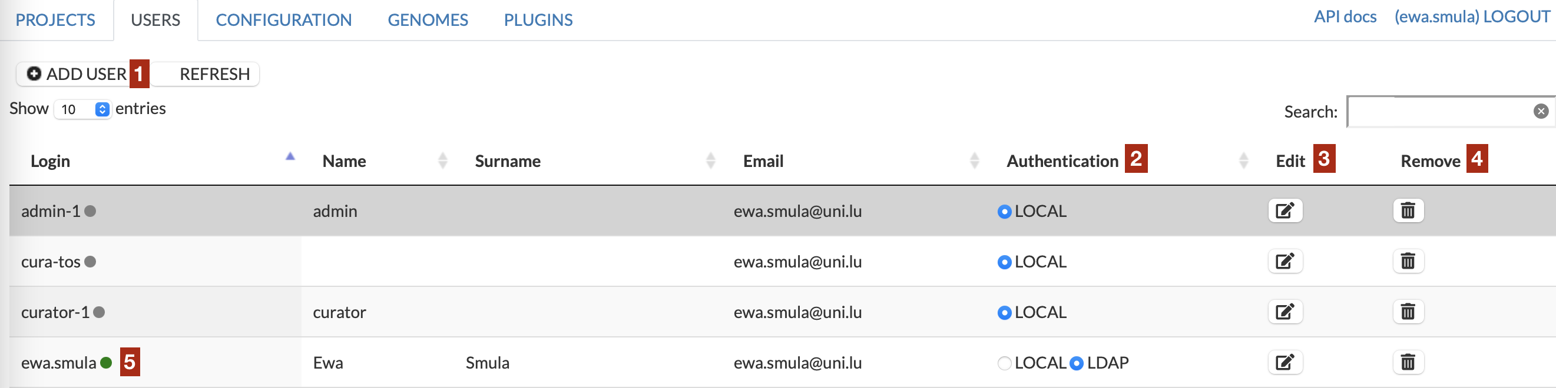Sort table by Login column
Screen dimensions: 1556x388
coord(51,162)
